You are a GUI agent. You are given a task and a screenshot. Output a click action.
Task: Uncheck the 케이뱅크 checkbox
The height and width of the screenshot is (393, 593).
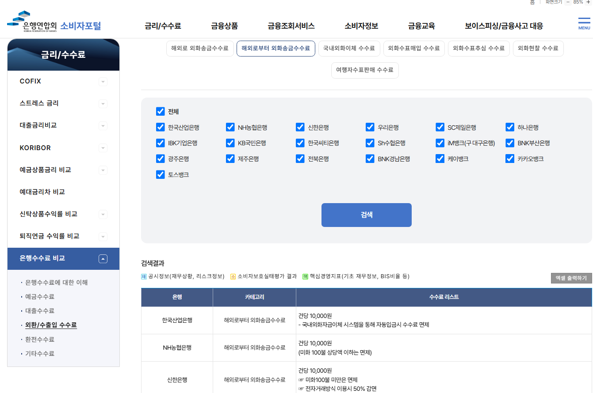(x=440, y=159)
